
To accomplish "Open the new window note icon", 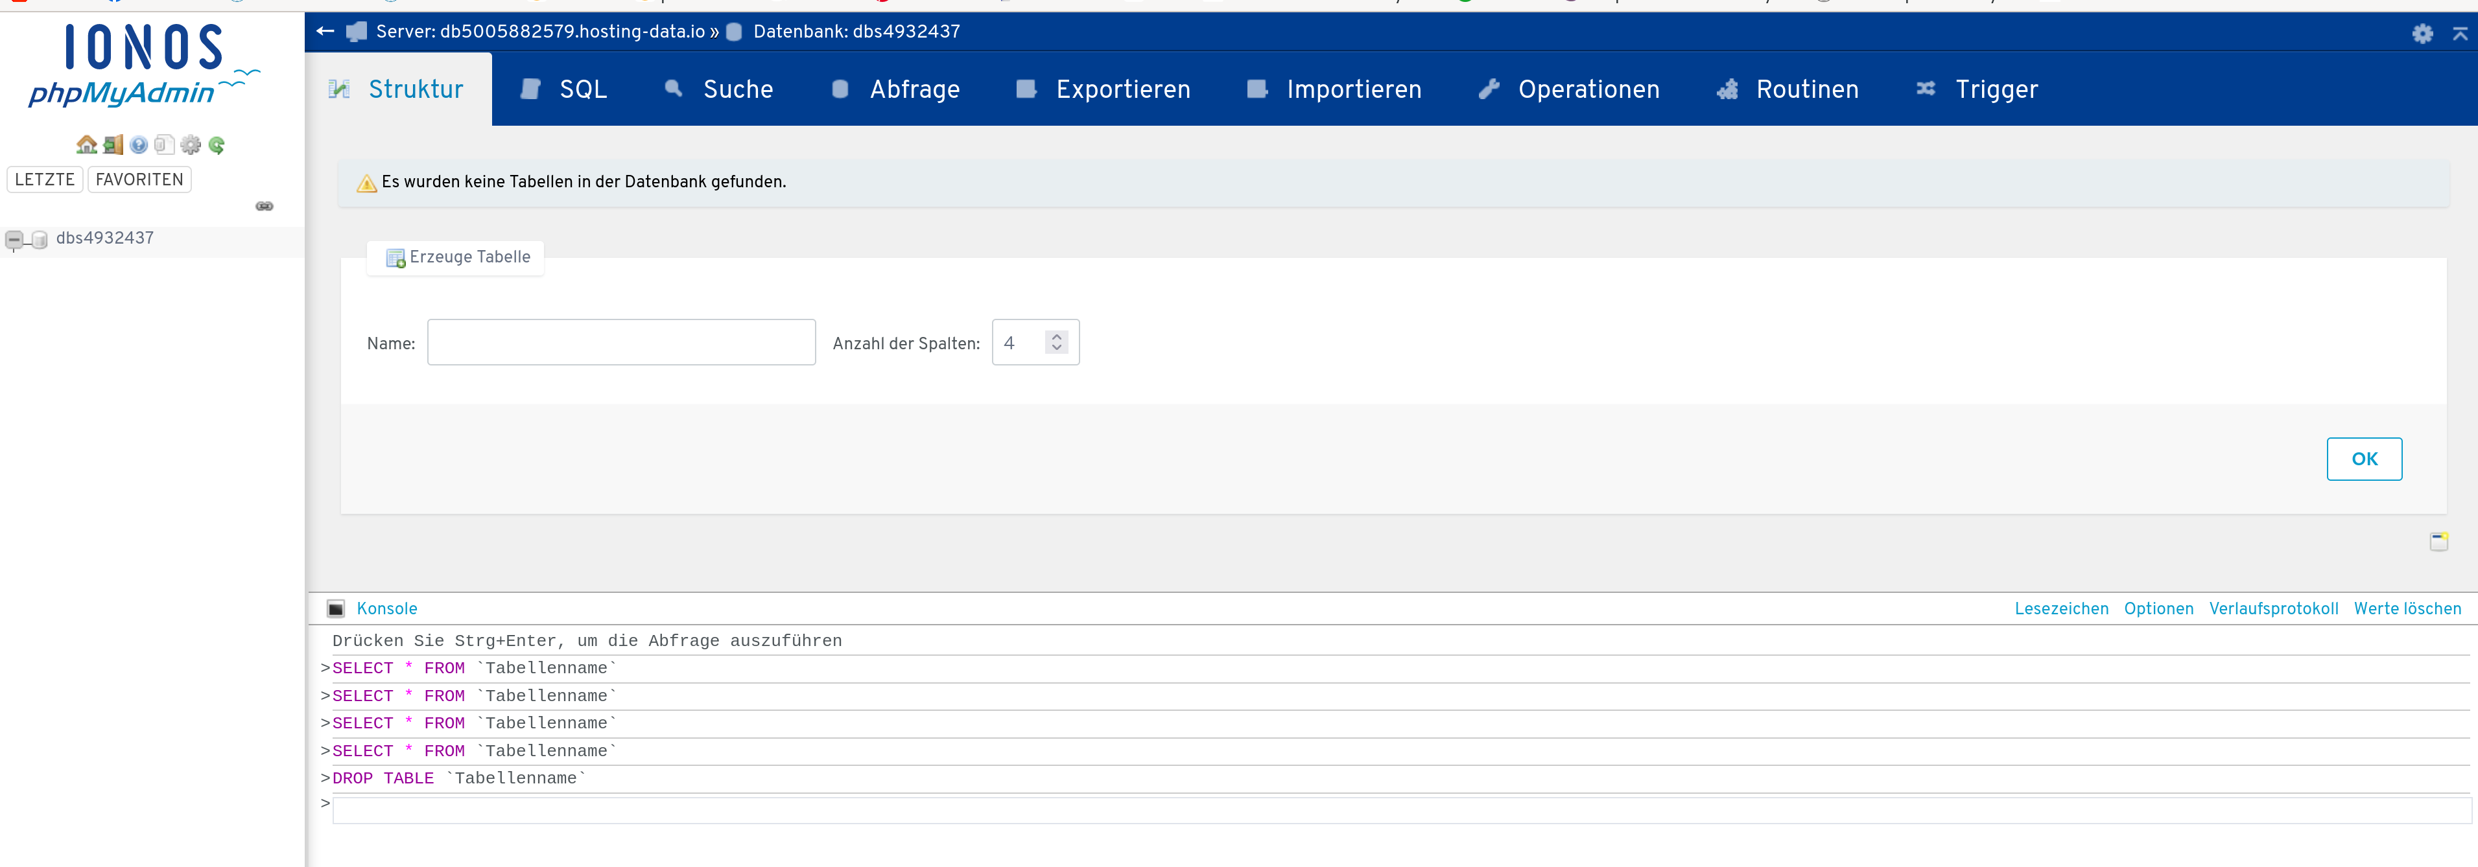I will click(x=2438, y=541).
